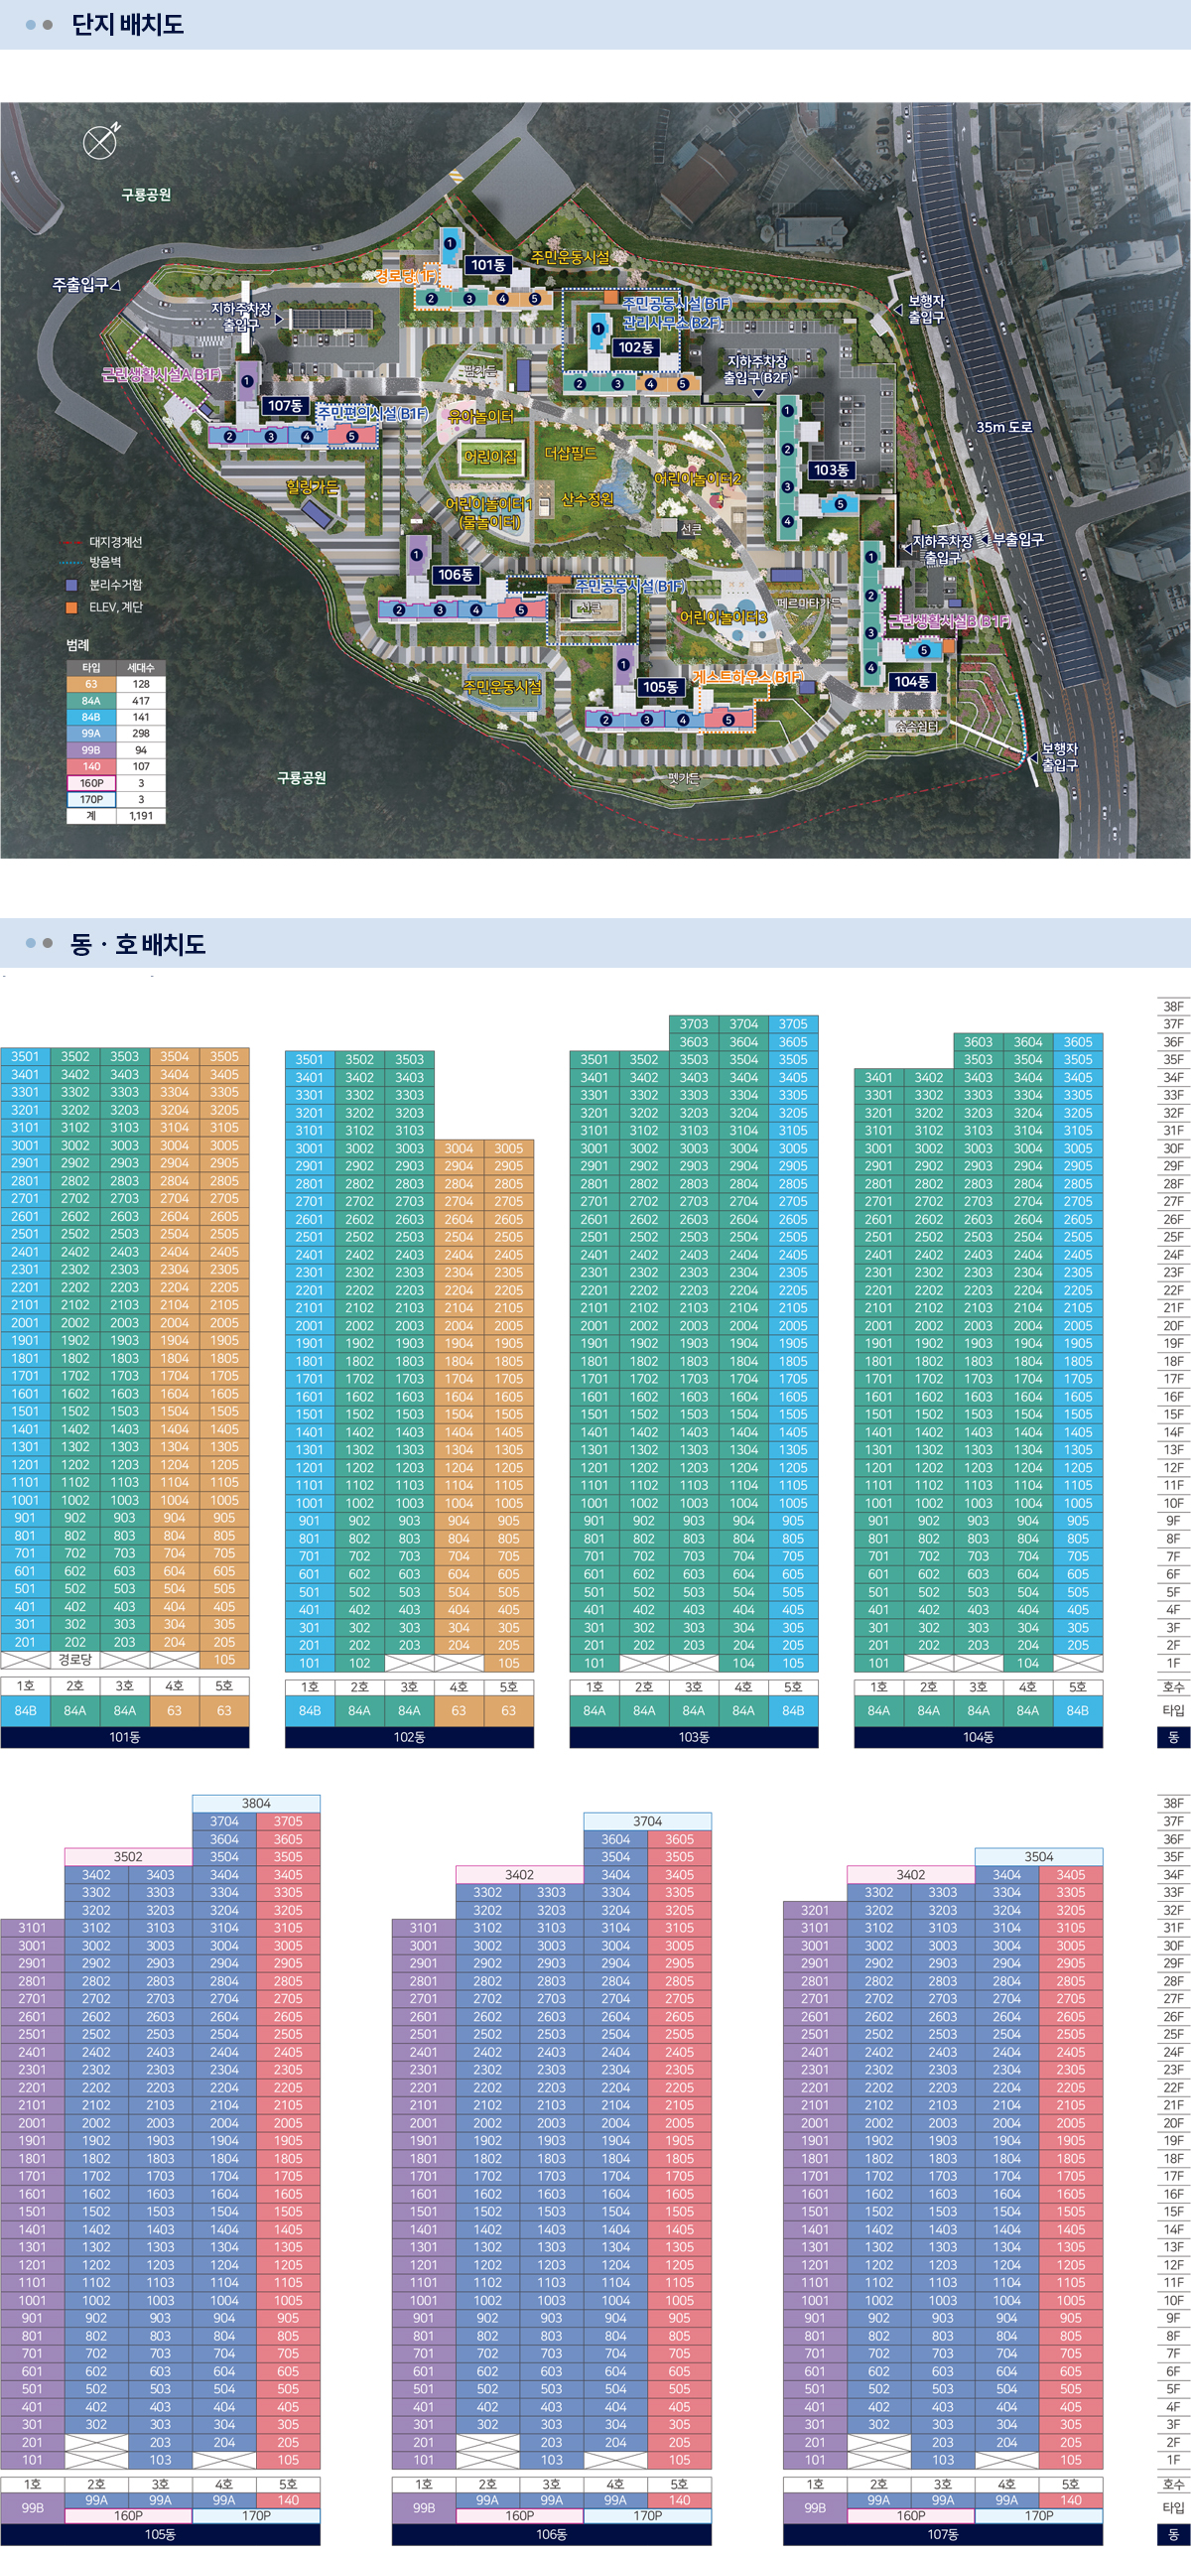Viewport: 1191px width, 2553px height.
Task: Click unit 3605 atop the 104동 chart
Action: coord(1078,1041)
